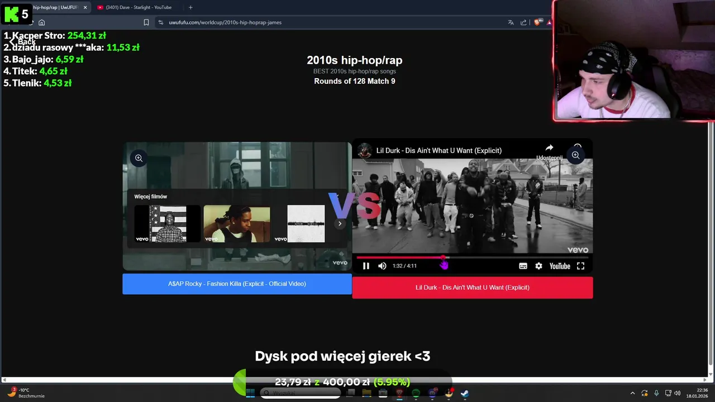Open the Lil Durk channel avatar
The height and width of the screenshot is (402, 715).
tap(365, 150)
